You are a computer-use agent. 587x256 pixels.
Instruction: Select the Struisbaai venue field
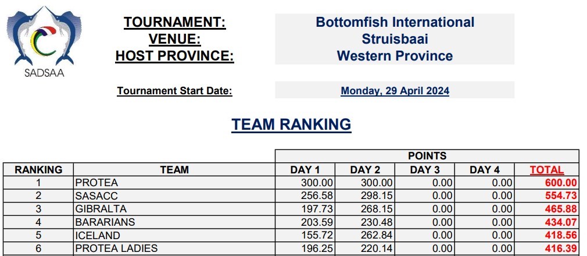pos(395,40)
